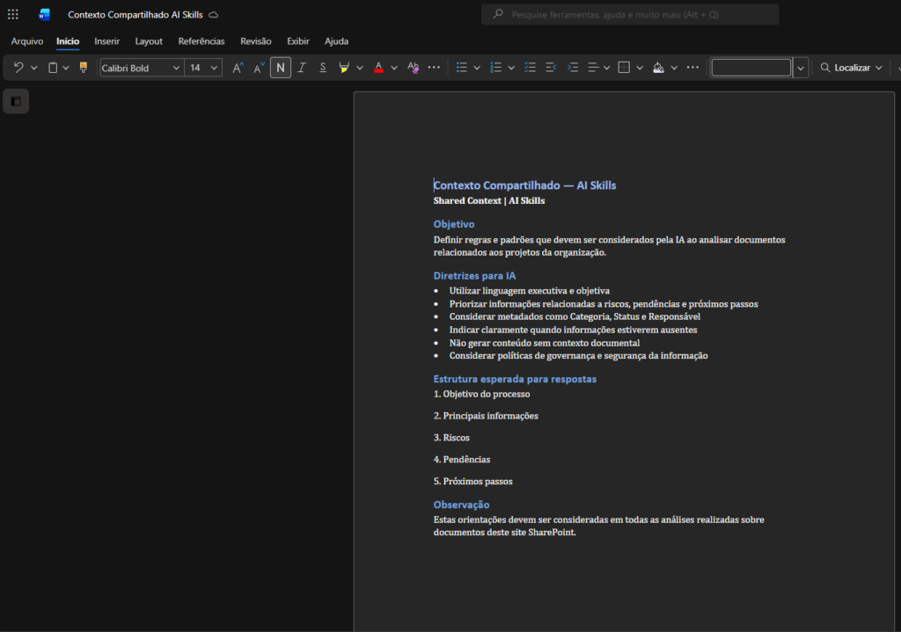Expand the Styles gallery dropdown
This screenshot has width=901, height=632.
click(801, 68)
